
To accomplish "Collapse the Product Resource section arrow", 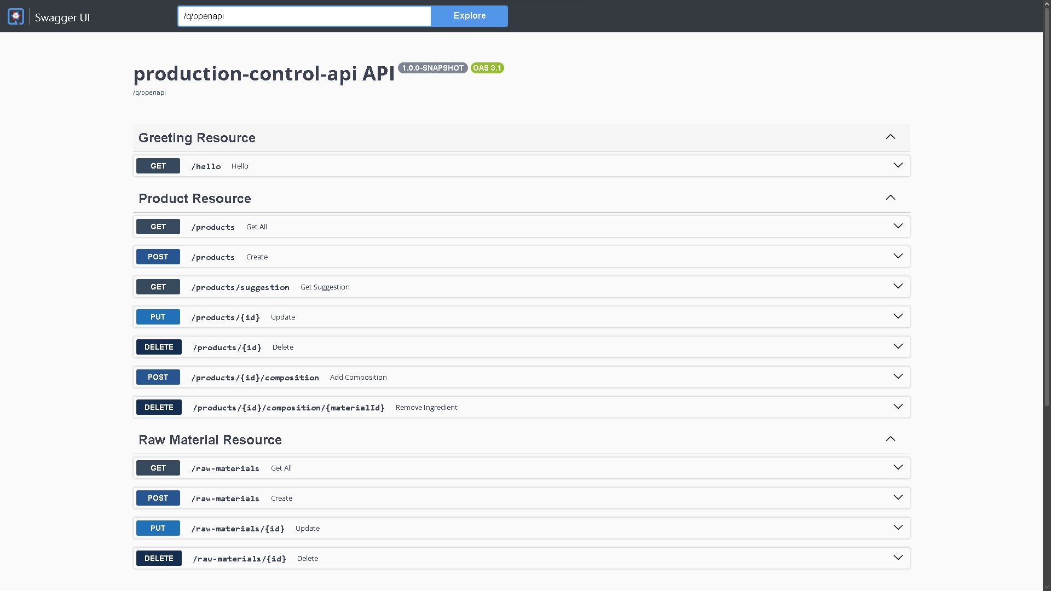I will [x=891, y=198].
